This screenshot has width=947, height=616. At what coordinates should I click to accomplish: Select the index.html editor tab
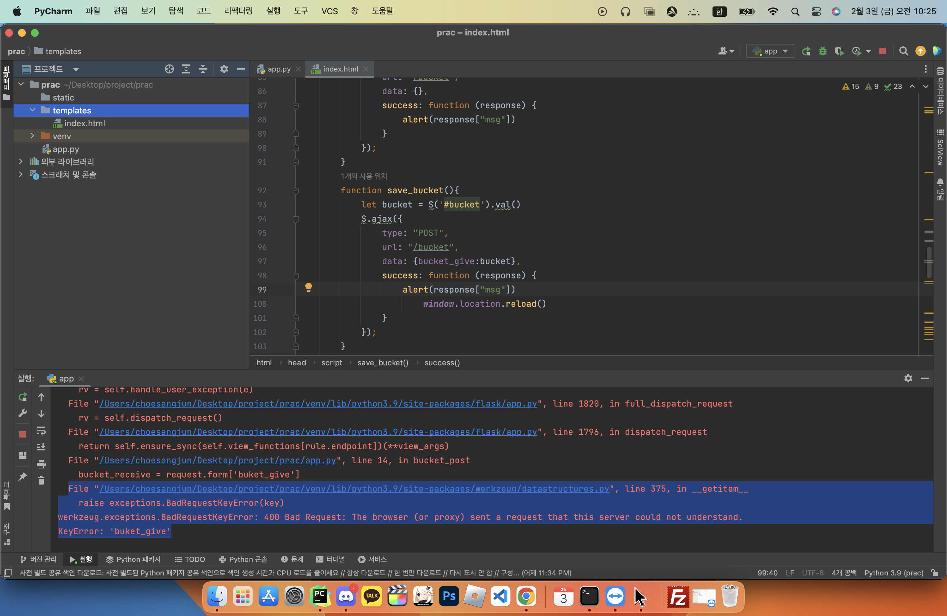[x=340, y=69]
